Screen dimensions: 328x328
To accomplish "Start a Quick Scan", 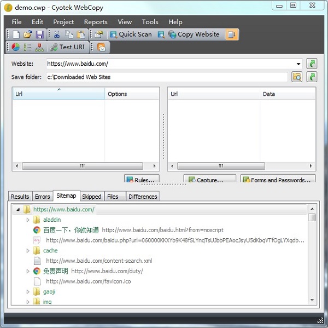I will coord(131,34).
